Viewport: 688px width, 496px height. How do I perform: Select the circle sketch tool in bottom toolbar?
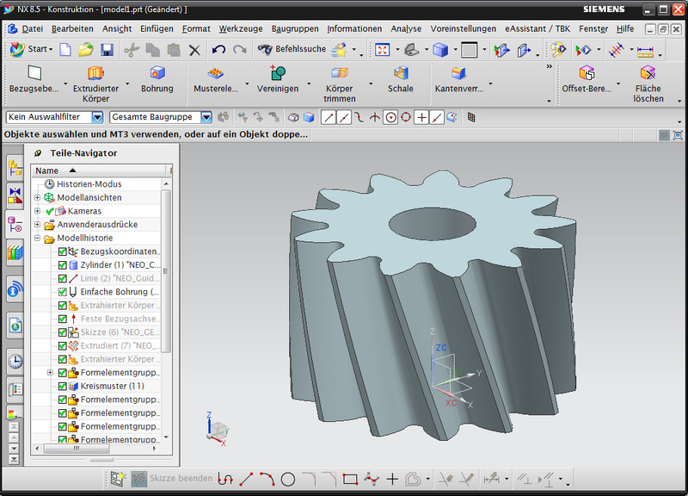[288, 479]
